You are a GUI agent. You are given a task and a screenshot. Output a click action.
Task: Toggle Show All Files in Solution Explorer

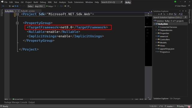pyautogui.click(x=172, y=14)
